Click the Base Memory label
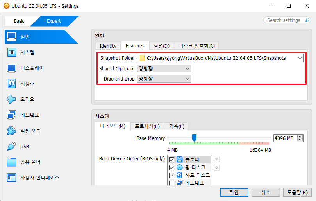The image size is (316, 201). click(151, 138)
